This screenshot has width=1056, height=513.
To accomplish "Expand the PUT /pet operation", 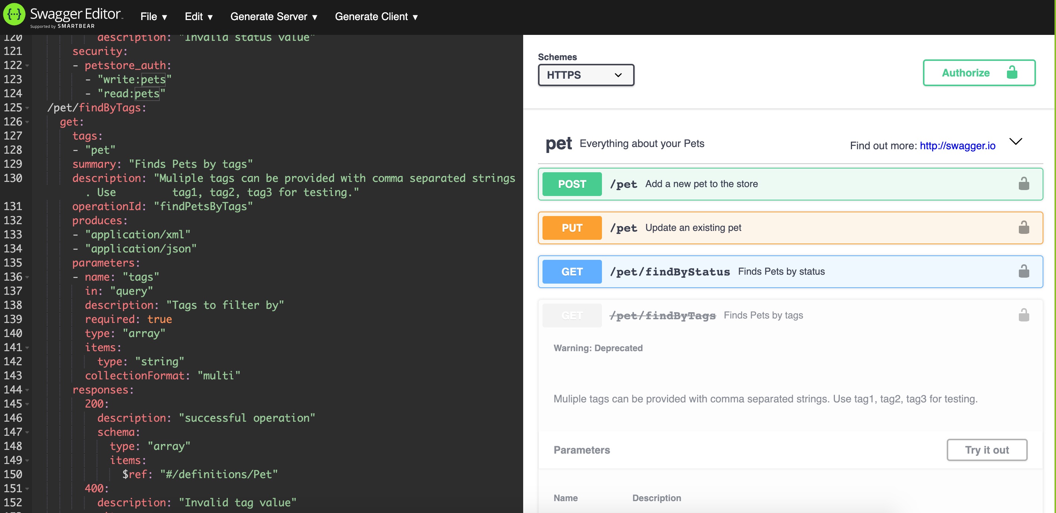I will [x=790, y=228].
